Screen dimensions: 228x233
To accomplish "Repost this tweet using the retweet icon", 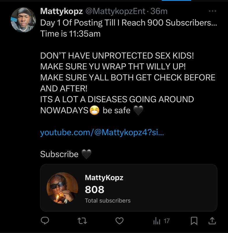I will pos(82,221).
